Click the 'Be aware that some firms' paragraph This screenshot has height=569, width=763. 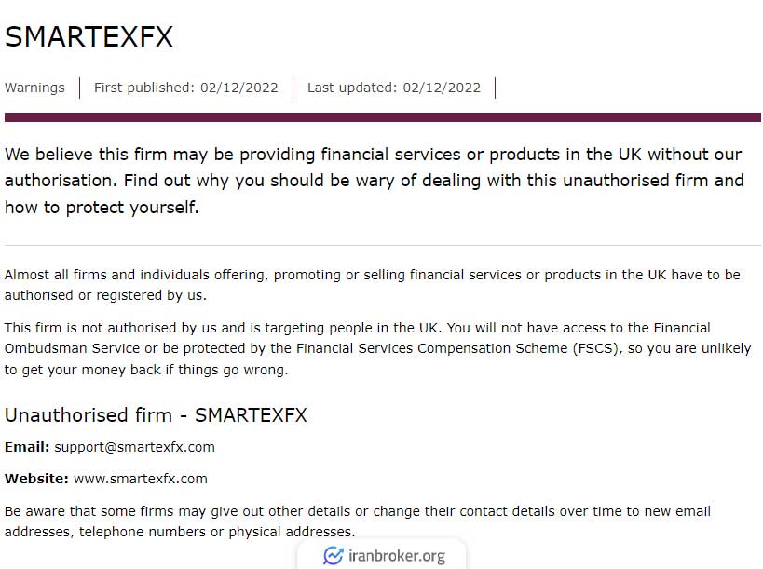pos(358,522)
